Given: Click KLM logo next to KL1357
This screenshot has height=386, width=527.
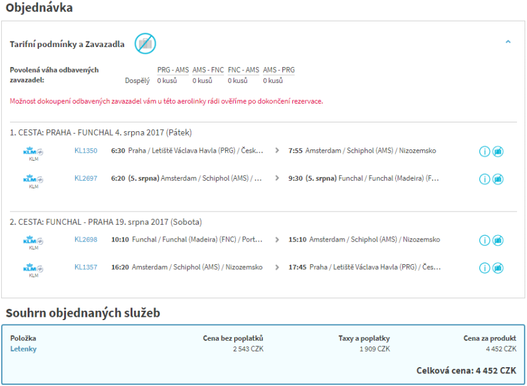Looking at the screenshot, I should coord(33,269).
